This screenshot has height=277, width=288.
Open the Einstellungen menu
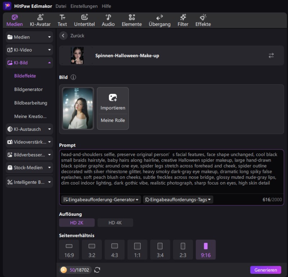[x=84, y=6]
